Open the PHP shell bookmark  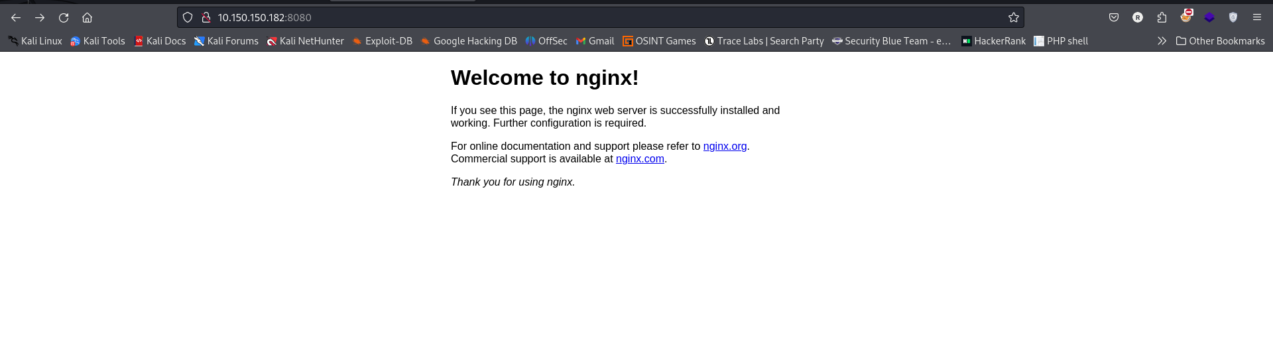tap(1061, 41)
